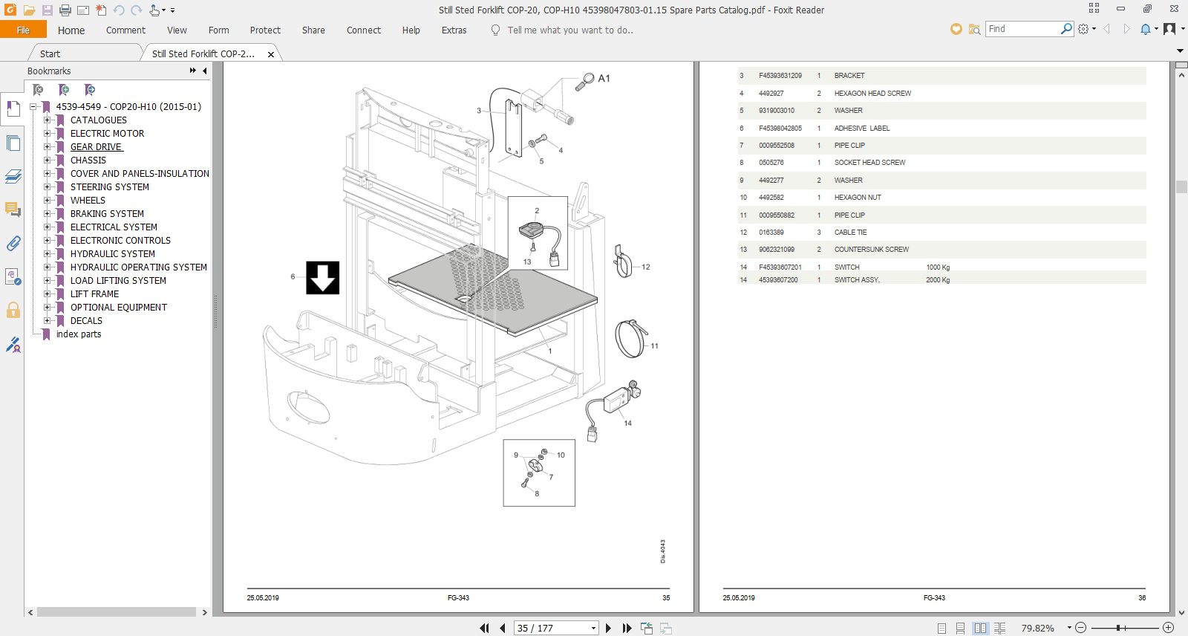The width and height of the screenshot is (1188, 636).
Task: Open the index parts bookmark
Action: click(79, 334)
